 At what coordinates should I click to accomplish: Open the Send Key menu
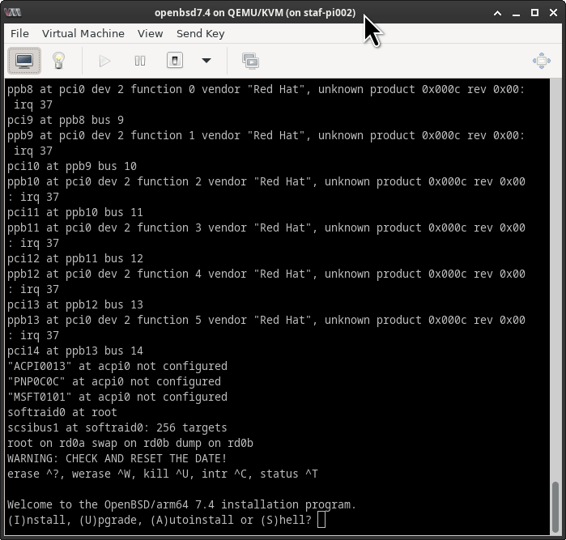click(x=200, y=33)
